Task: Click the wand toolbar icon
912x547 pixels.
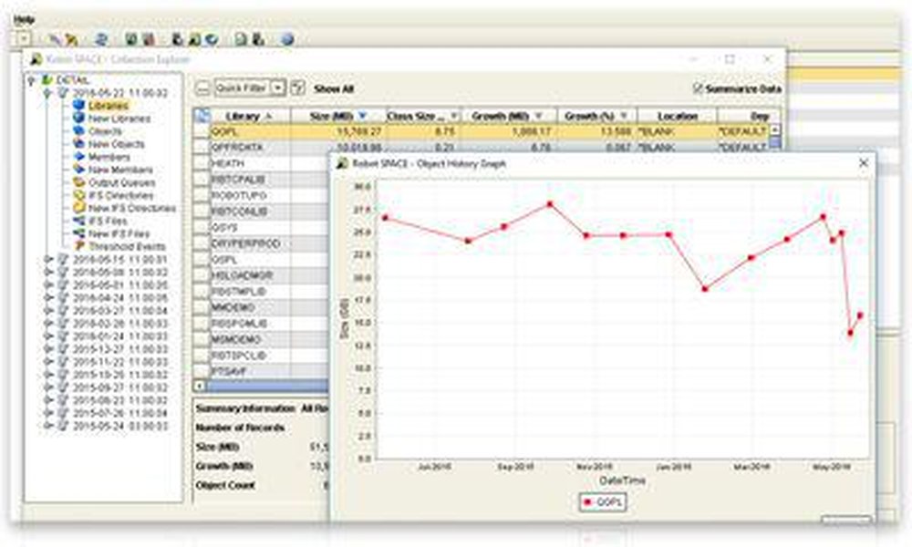Action: [54, 39]
